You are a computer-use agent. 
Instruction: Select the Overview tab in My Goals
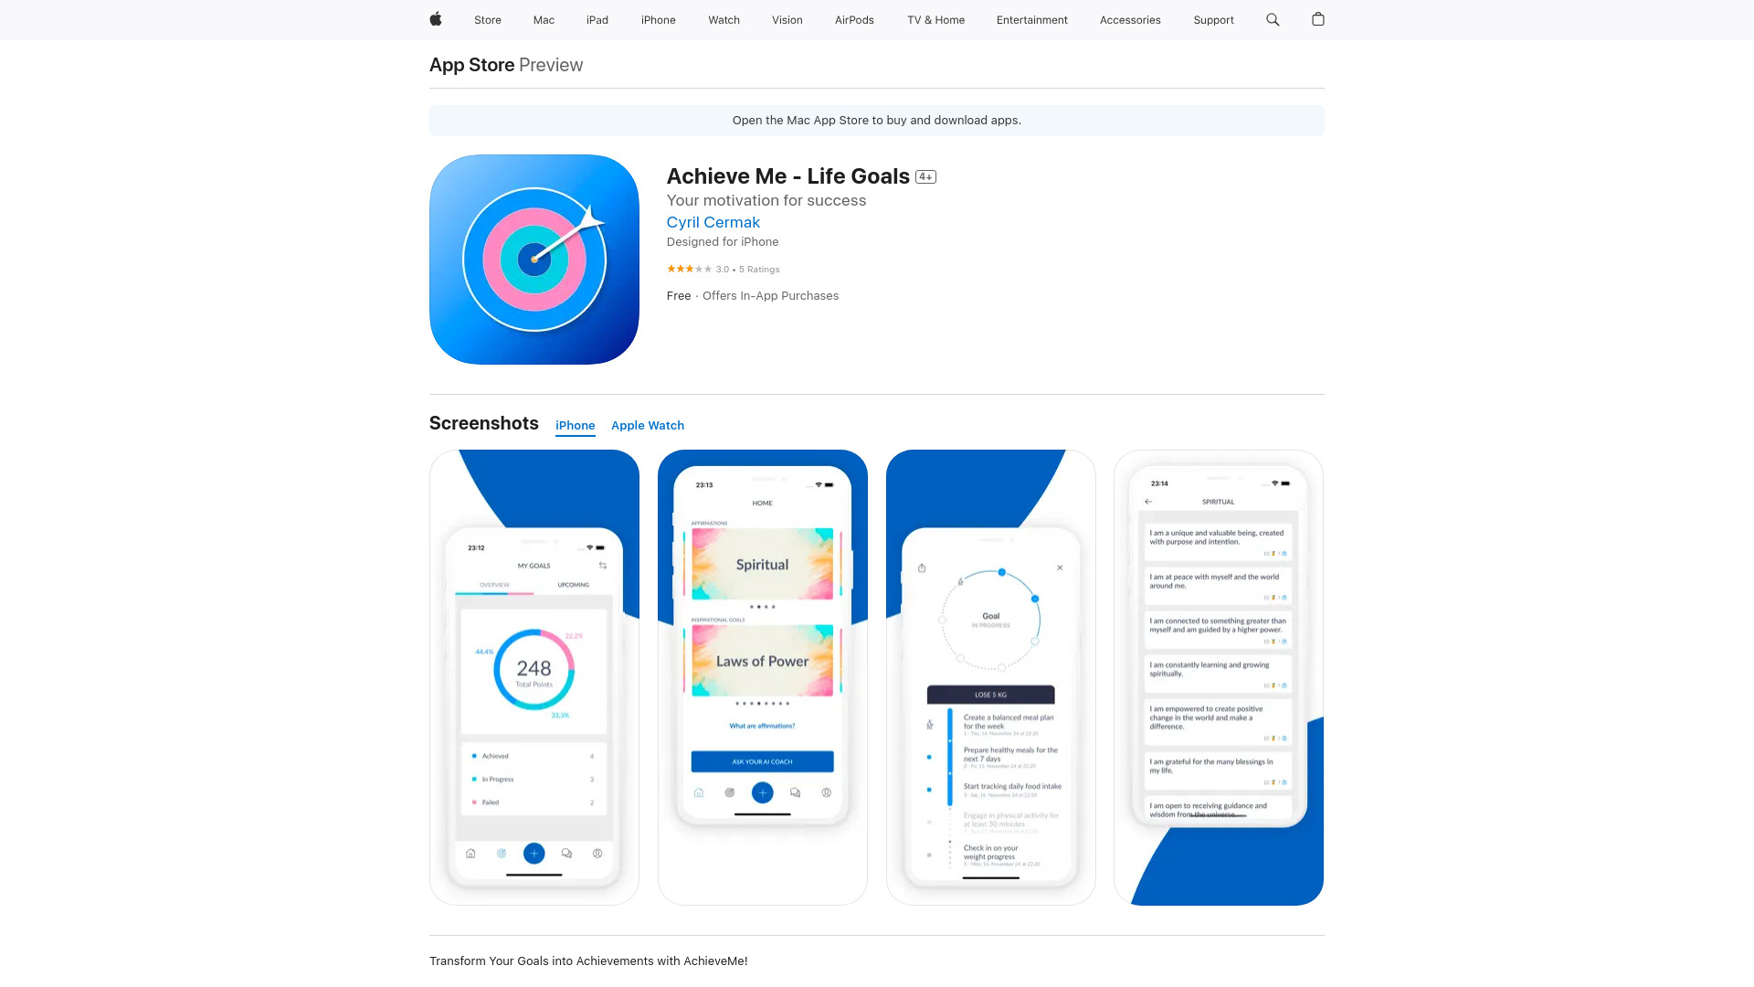[x=494, y=586]
